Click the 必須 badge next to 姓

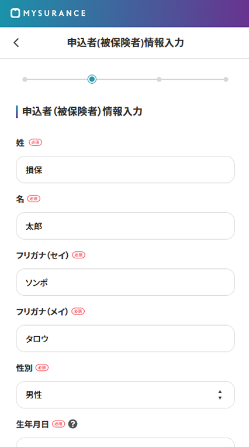tap(36, 142)
